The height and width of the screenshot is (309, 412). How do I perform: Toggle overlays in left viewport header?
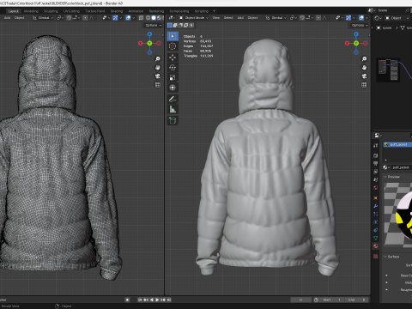(128, 18)
